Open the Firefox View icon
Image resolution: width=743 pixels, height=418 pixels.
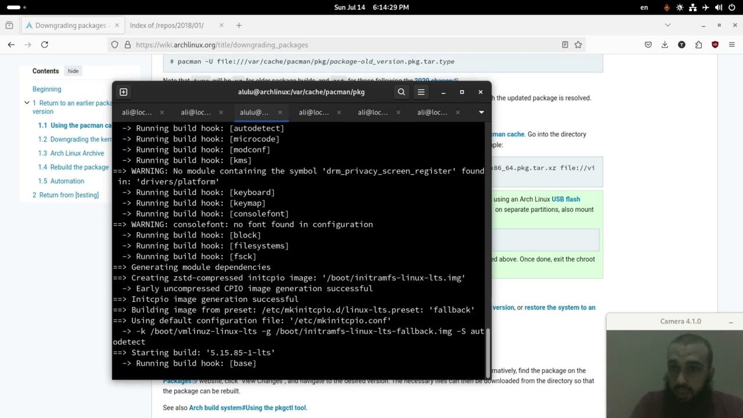(x=9, y=25)
